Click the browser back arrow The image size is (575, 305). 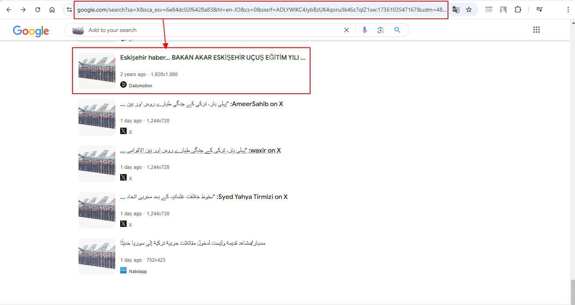tap(9, 10)
